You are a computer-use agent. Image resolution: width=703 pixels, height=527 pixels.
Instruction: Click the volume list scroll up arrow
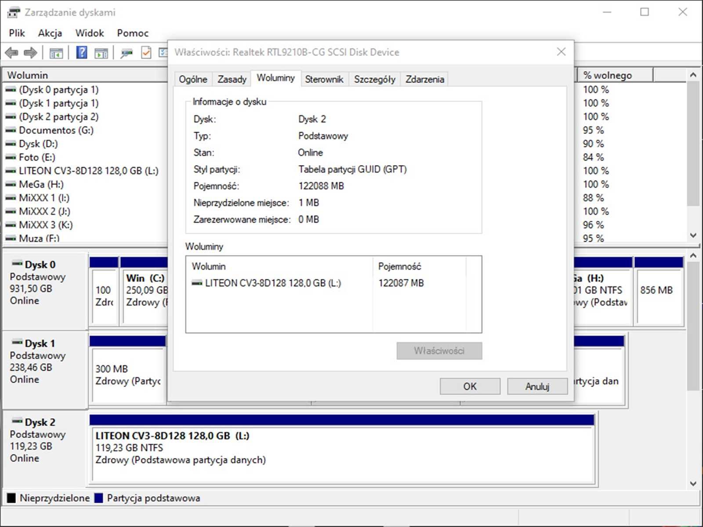693,75
